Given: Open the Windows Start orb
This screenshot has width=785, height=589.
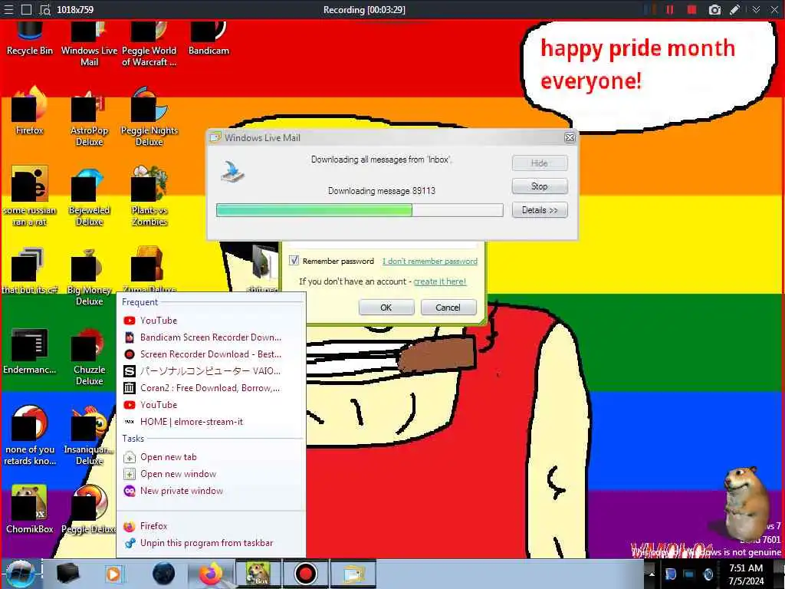Looking at the screenshot, I should 20,574.
